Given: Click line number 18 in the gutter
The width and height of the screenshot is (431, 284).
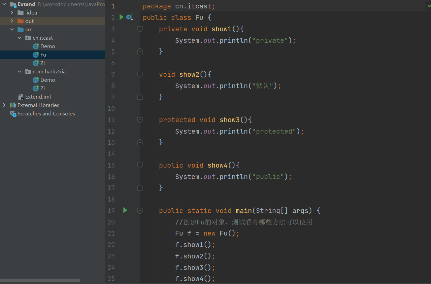Looking at the screenshot, I should coord(111,199).
